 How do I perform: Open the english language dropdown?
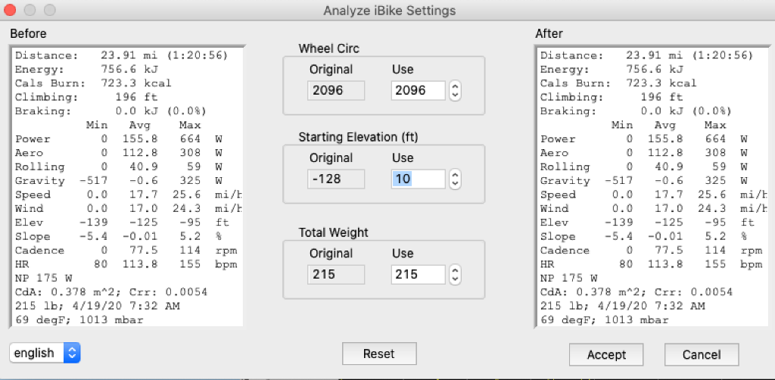tap(45, 353)
